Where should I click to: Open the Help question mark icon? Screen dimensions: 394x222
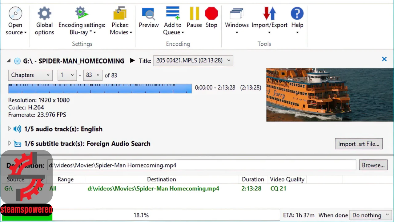(297, 13)
